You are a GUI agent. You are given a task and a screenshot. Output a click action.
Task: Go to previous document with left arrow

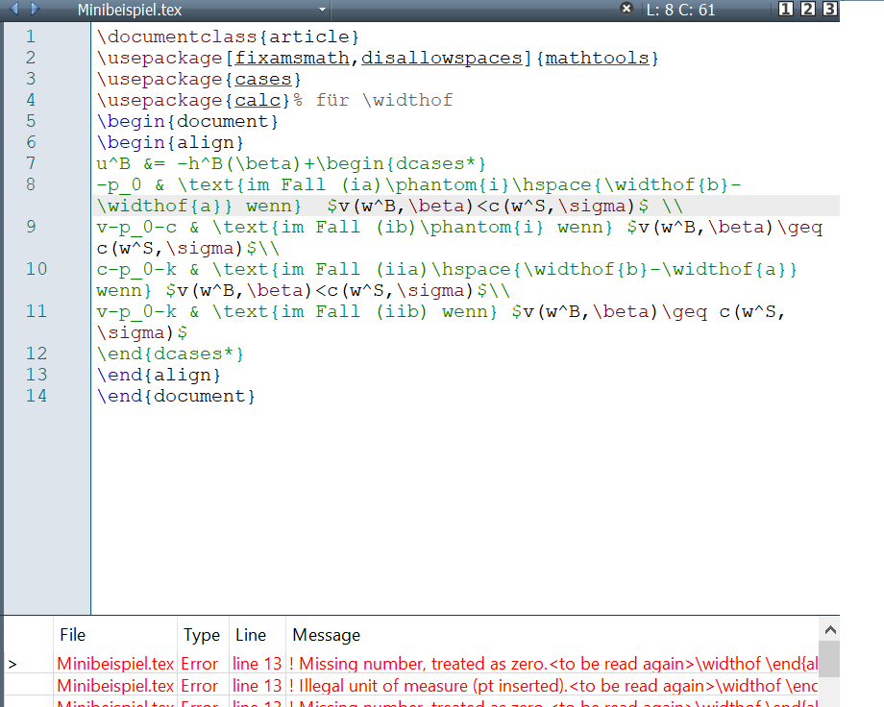[12, 10]
